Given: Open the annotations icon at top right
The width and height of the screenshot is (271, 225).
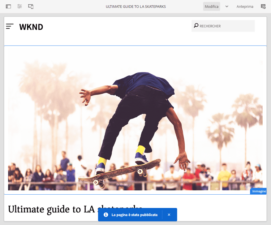Looking at the screenshot, I should pyautogui.click(x=263, y=7).
